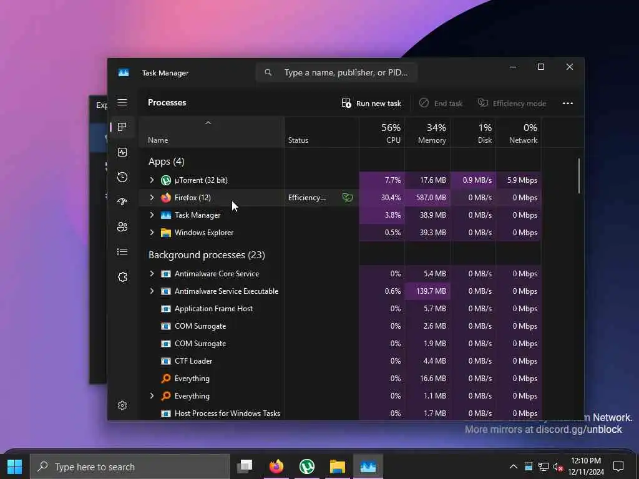The width and height of the screenshot is (639, 479).
Task: Click the network tray icon
Action: point(544,467)
